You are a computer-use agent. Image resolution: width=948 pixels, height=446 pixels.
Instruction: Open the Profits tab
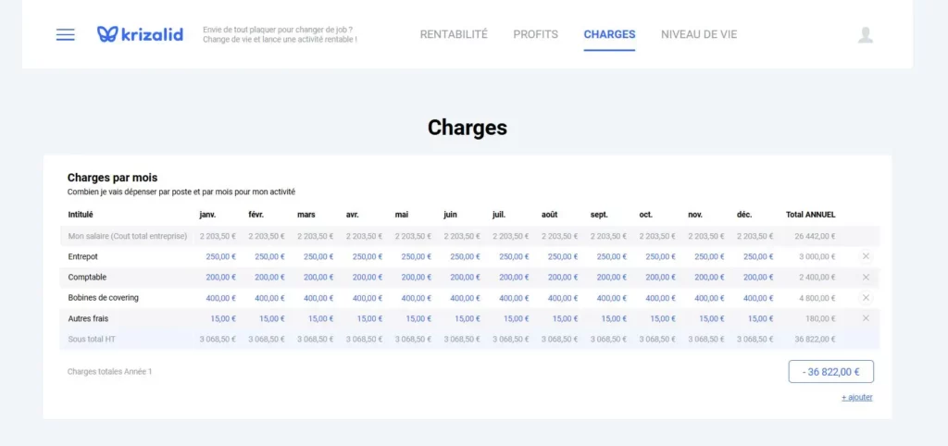[535, 35]
